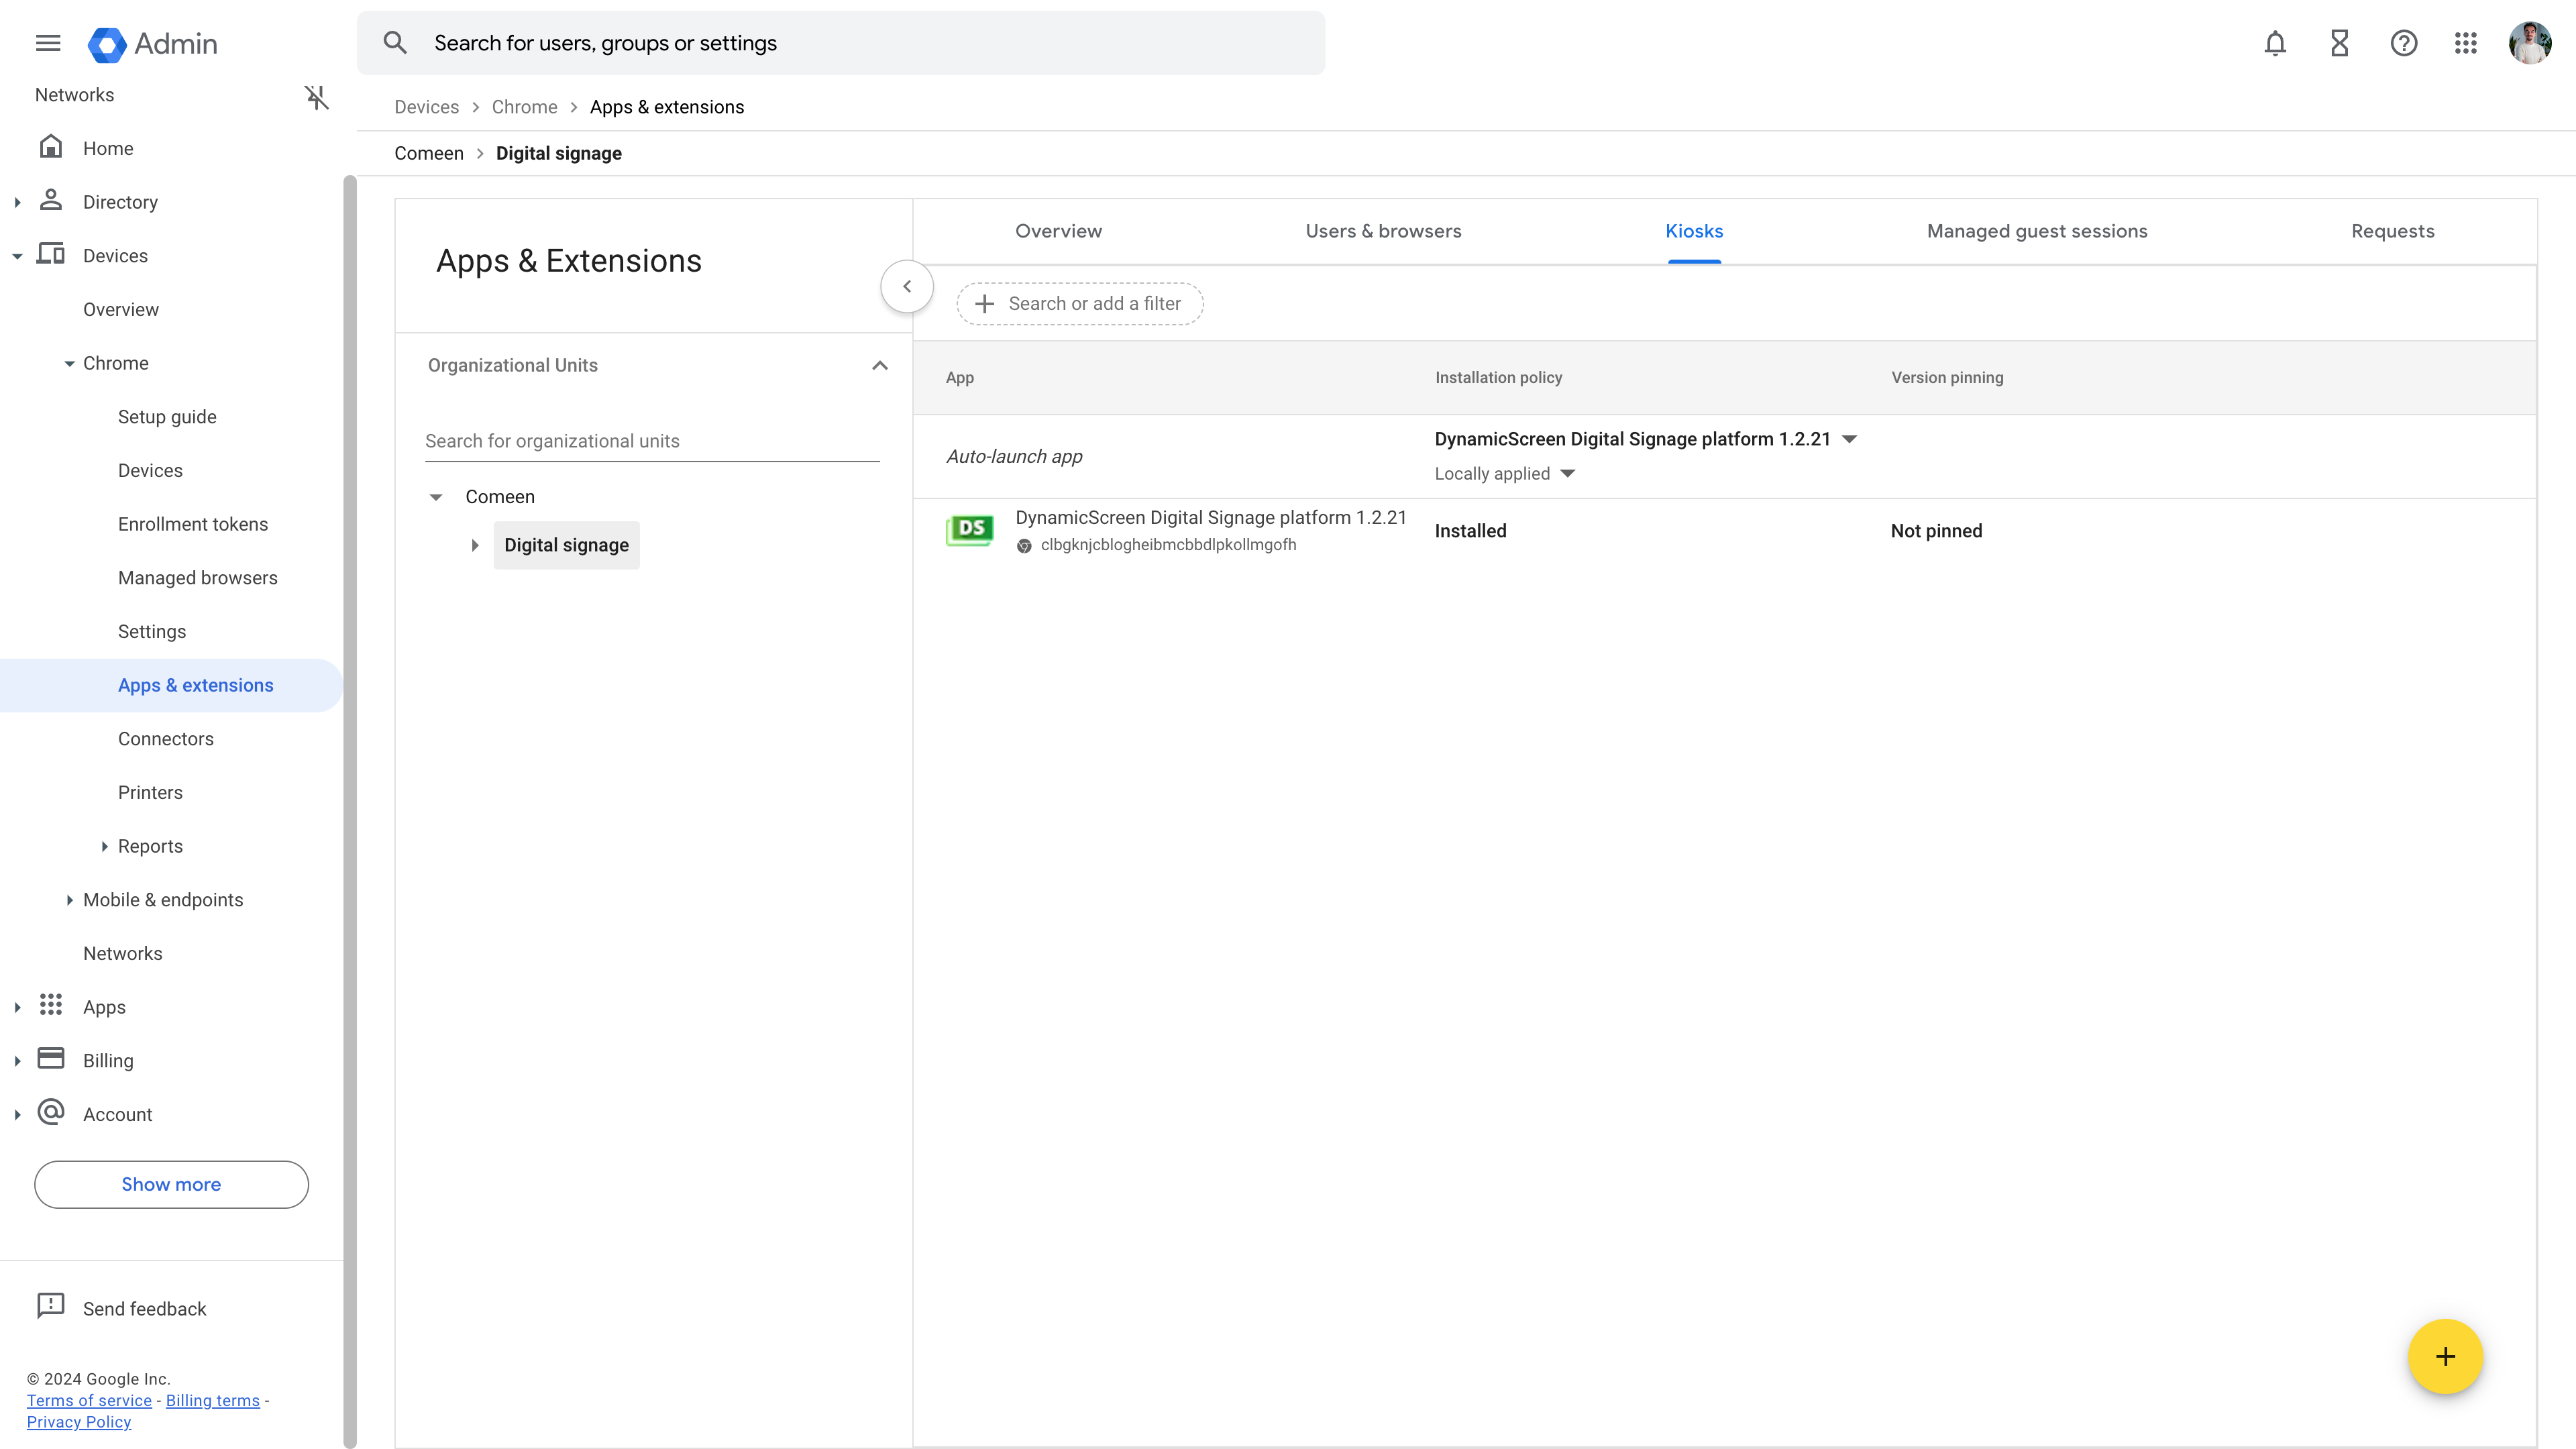The width and height of the screenshot is (2576, 1449).
Task: Click the Directory person icon
Action: coord(51,201)
